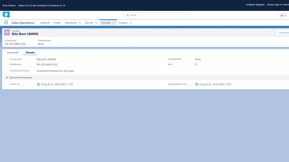Open the Startseite navigation tab
Screen dimensions: 289x162
(x=45, y=23)
